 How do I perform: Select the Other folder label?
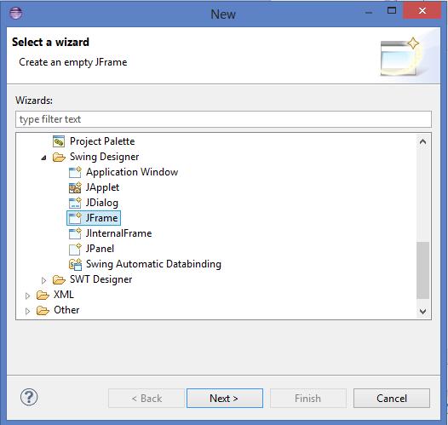click(x=66, y=310)
